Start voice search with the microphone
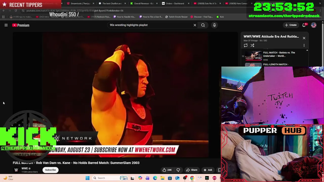 (x=214, y=25)
